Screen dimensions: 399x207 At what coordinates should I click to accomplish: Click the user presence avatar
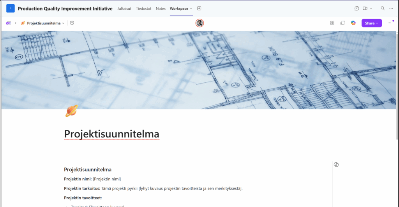tap(200, 23)
